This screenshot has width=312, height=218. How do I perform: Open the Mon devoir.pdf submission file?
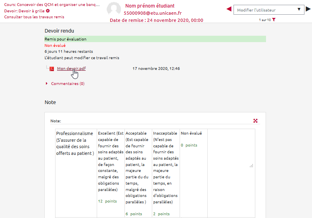(x=71, y=69)
